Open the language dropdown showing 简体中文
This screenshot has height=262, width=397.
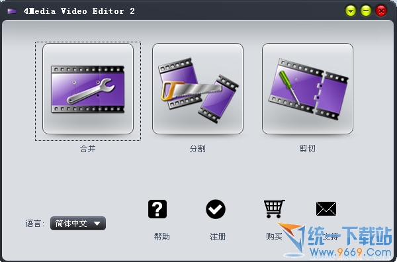pyautogui.click(x=78, y=223)
